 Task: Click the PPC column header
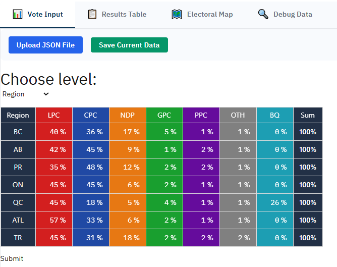coord(201,115)
